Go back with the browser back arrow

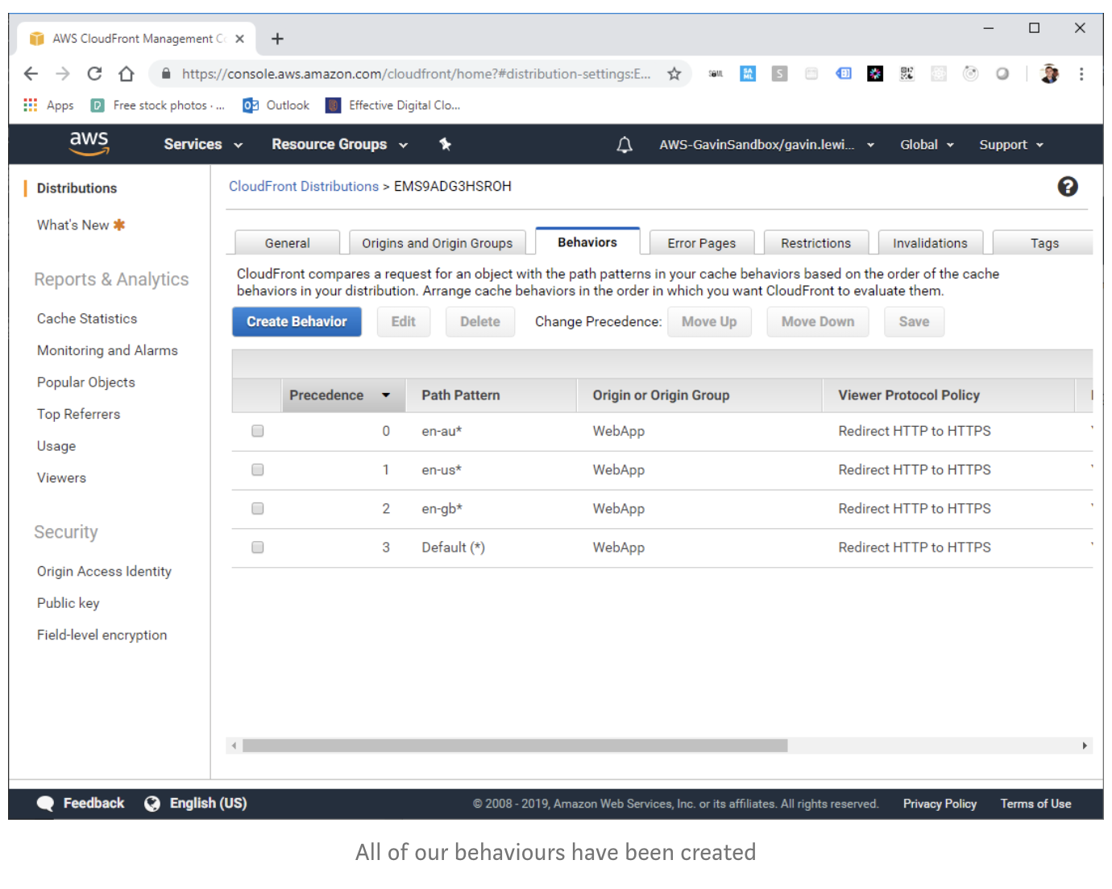[31, 74]
